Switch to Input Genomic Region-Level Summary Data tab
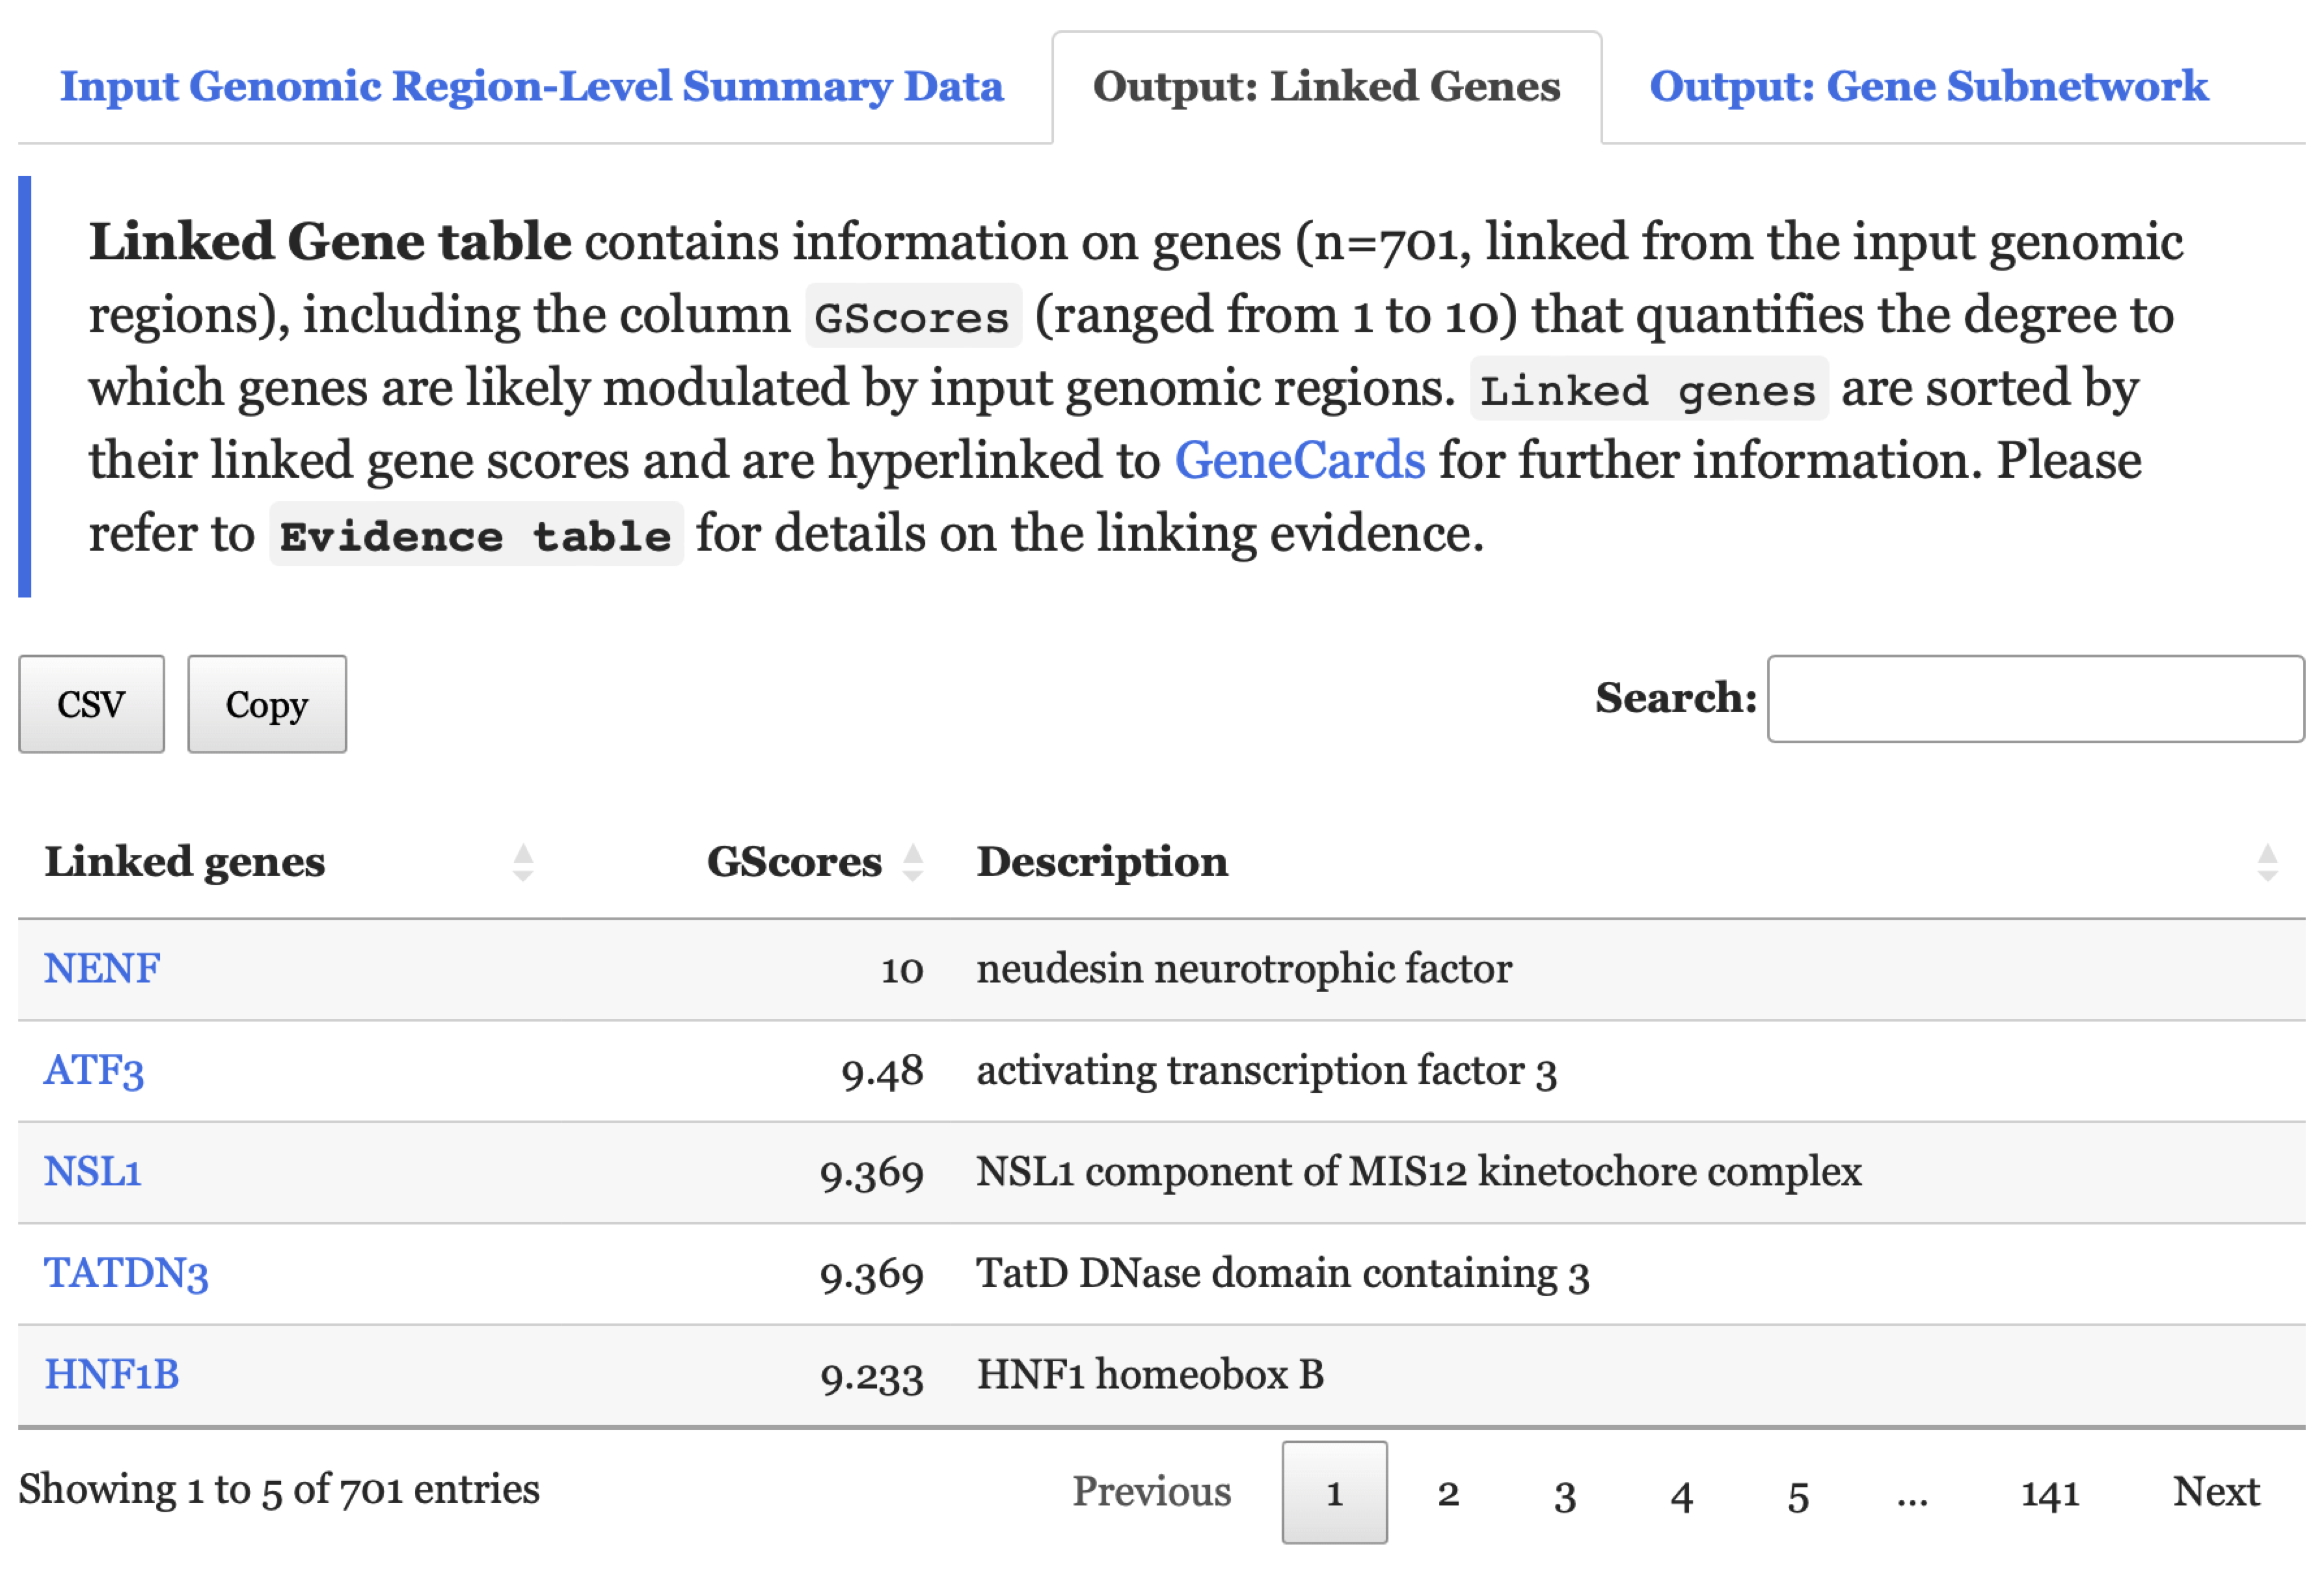This screenshot has height=1580, width=2324. [x=531, y=87]
